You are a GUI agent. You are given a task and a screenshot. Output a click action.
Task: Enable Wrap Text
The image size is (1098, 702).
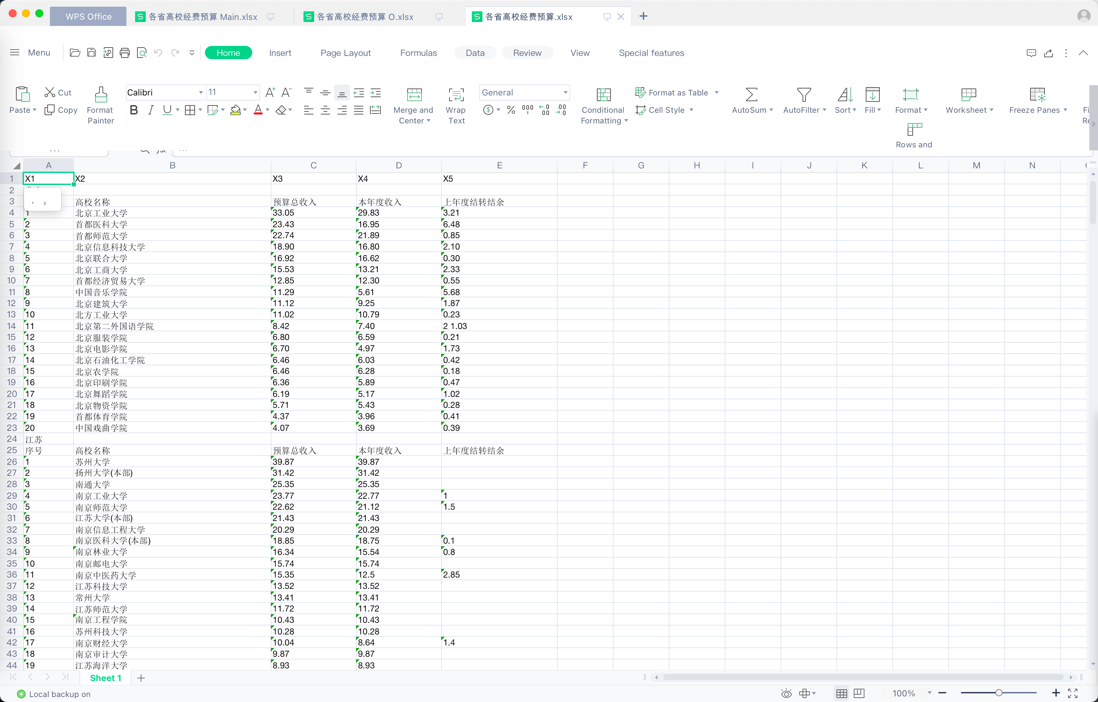tap(456, 105)
